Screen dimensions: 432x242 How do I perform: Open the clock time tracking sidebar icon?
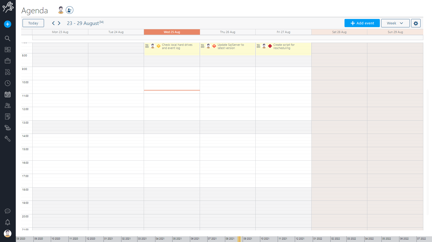pyautogui.click(x=8, y=83)
